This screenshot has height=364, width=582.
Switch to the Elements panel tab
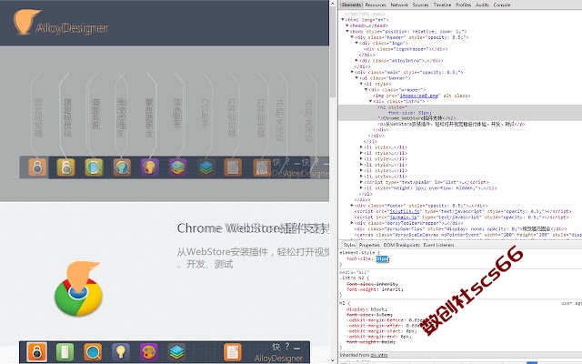(x=351, y=5)
